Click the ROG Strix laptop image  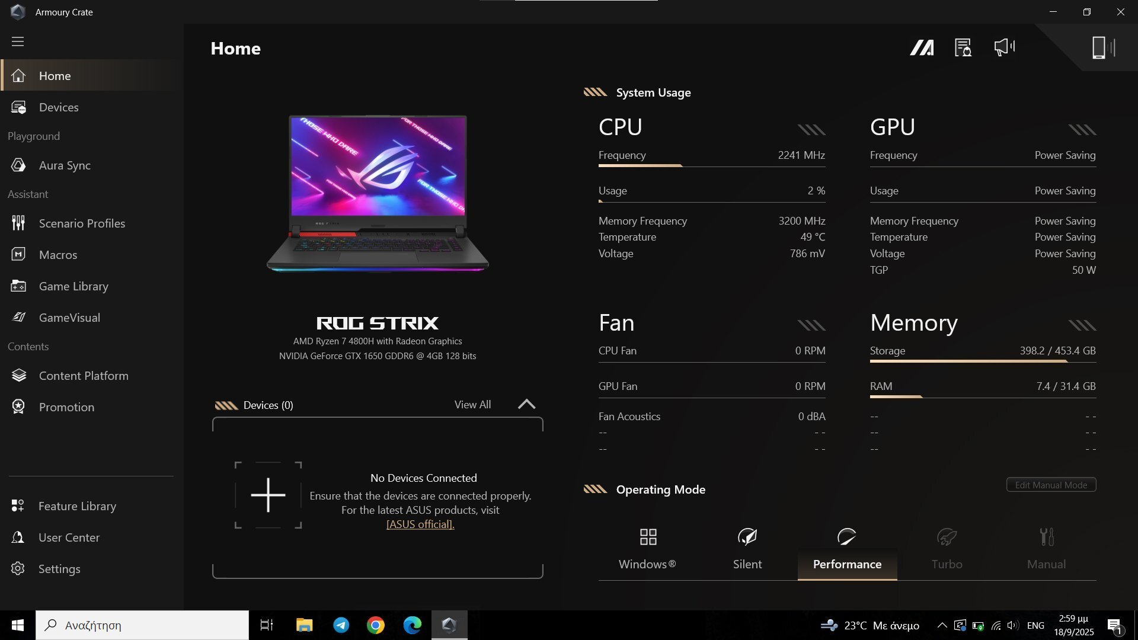pyautogui.click(x=378, y=194)
